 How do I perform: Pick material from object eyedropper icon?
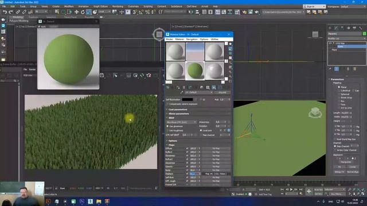pos(181,93)
